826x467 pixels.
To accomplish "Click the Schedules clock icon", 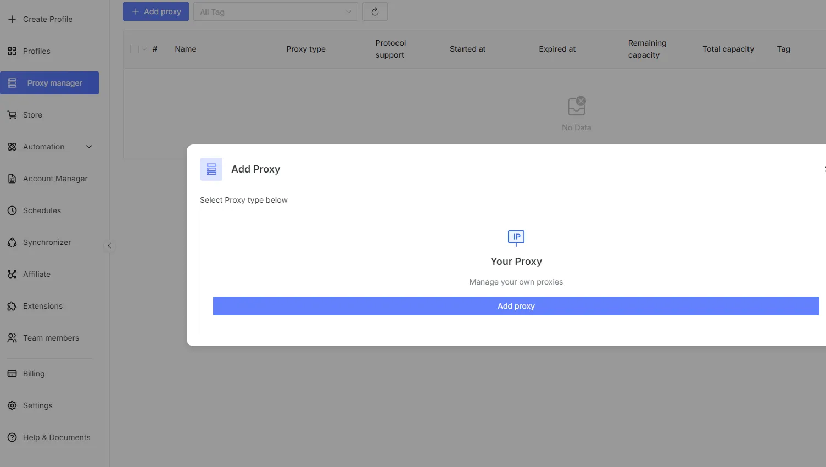I will (x=12, y=210).
